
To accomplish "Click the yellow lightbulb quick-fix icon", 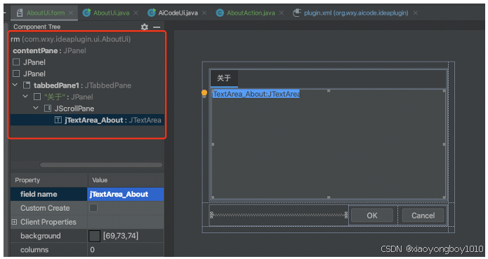I will tap(204, 93).
